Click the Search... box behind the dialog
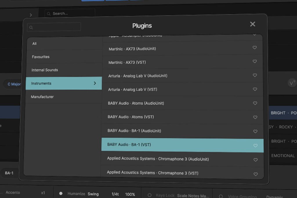The width and height of the screenshot is (297, 198). click(x=70, y=13)
